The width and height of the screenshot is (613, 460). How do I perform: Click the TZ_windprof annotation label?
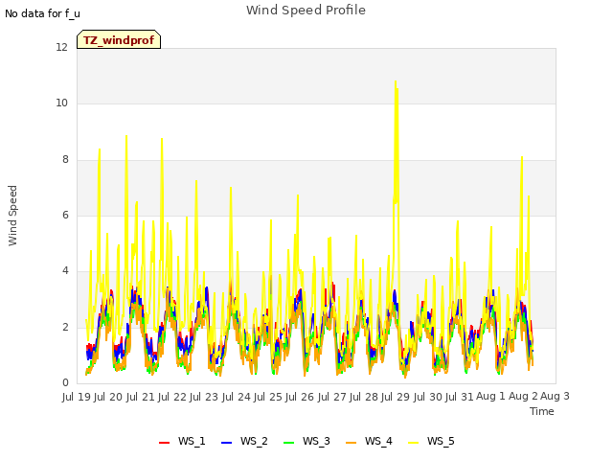click(x=119, y=39)
